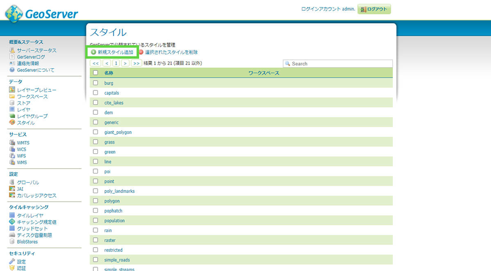The image size is (491, 271).
Task: Check the point style checkbox
Action: click(x=96, y=181)
